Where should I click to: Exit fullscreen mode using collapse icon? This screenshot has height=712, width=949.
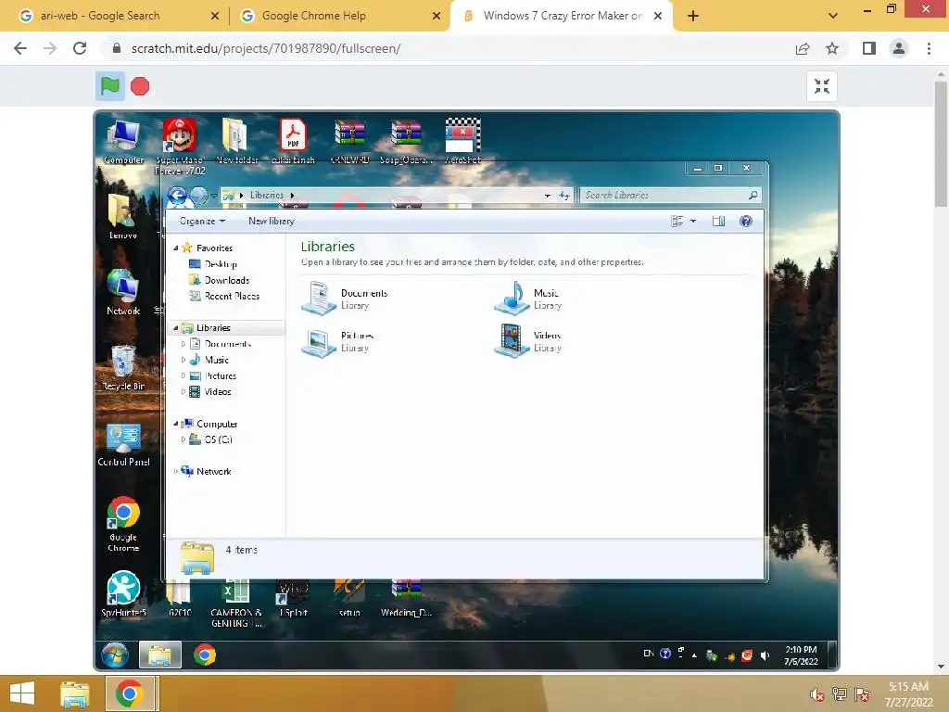821,86
